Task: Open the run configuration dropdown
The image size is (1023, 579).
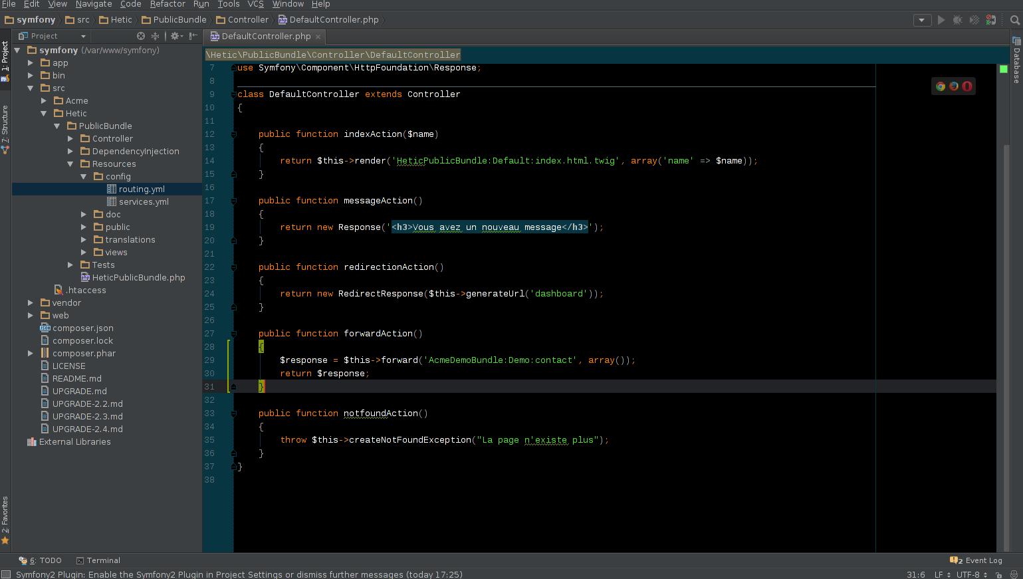Action: coord(922,20)
